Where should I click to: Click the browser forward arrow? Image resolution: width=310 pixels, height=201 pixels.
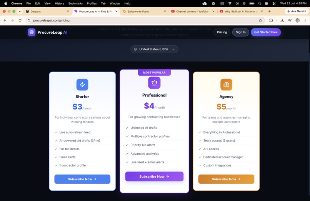tap(12, 20)
